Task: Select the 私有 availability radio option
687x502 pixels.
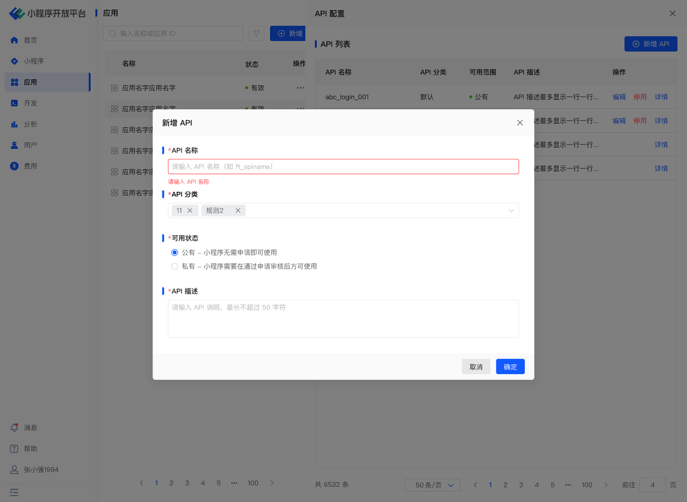Action: pos(174,266)
